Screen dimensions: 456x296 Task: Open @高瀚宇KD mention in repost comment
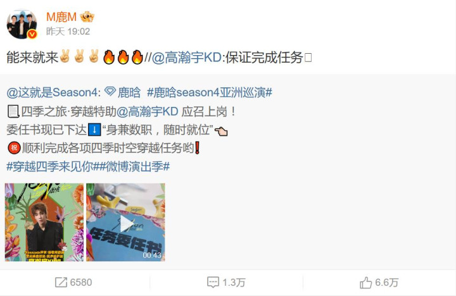click(187, 57)
